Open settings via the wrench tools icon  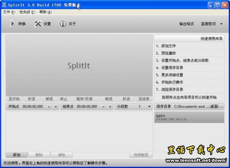38,24
